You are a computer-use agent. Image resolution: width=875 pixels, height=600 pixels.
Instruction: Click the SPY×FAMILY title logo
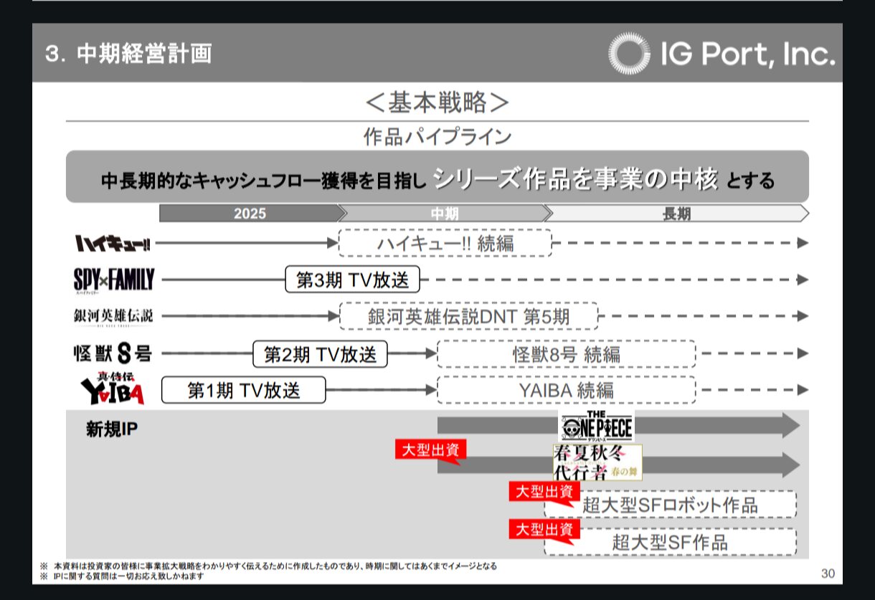tap(114, 280)
